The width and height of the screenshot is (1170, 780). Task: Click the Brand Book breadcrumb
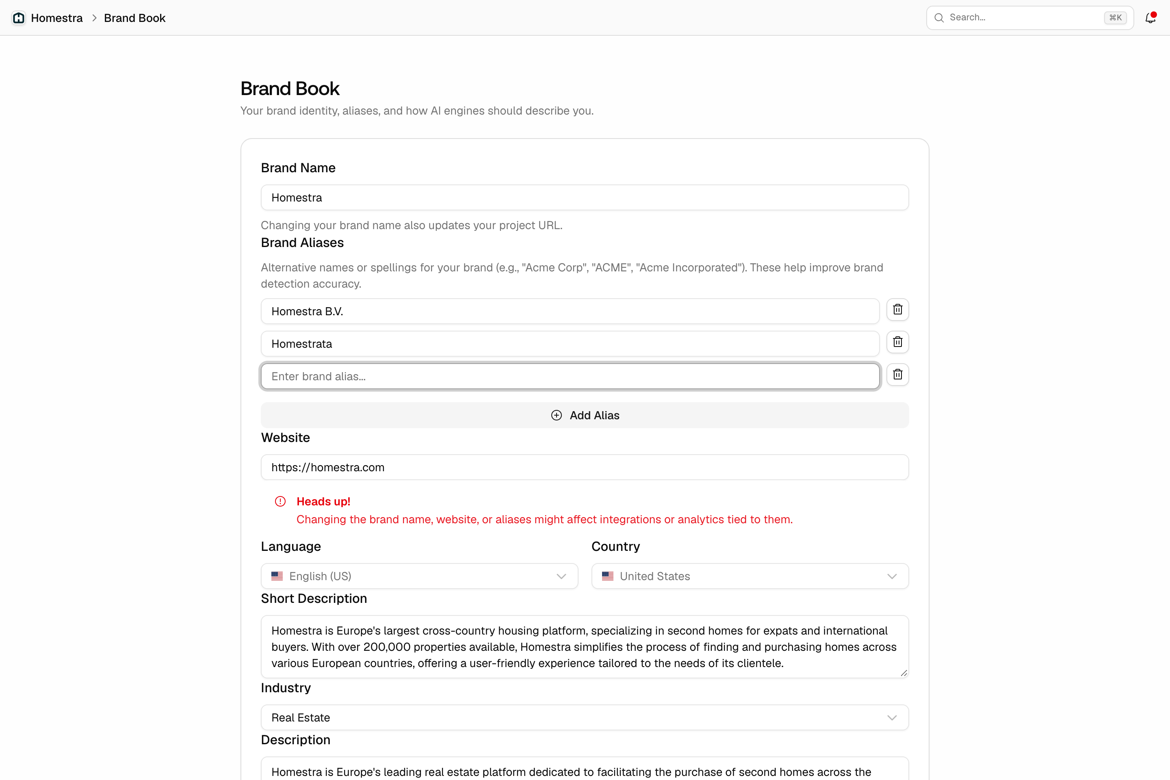pyautogui.click(x=134, y=18)
